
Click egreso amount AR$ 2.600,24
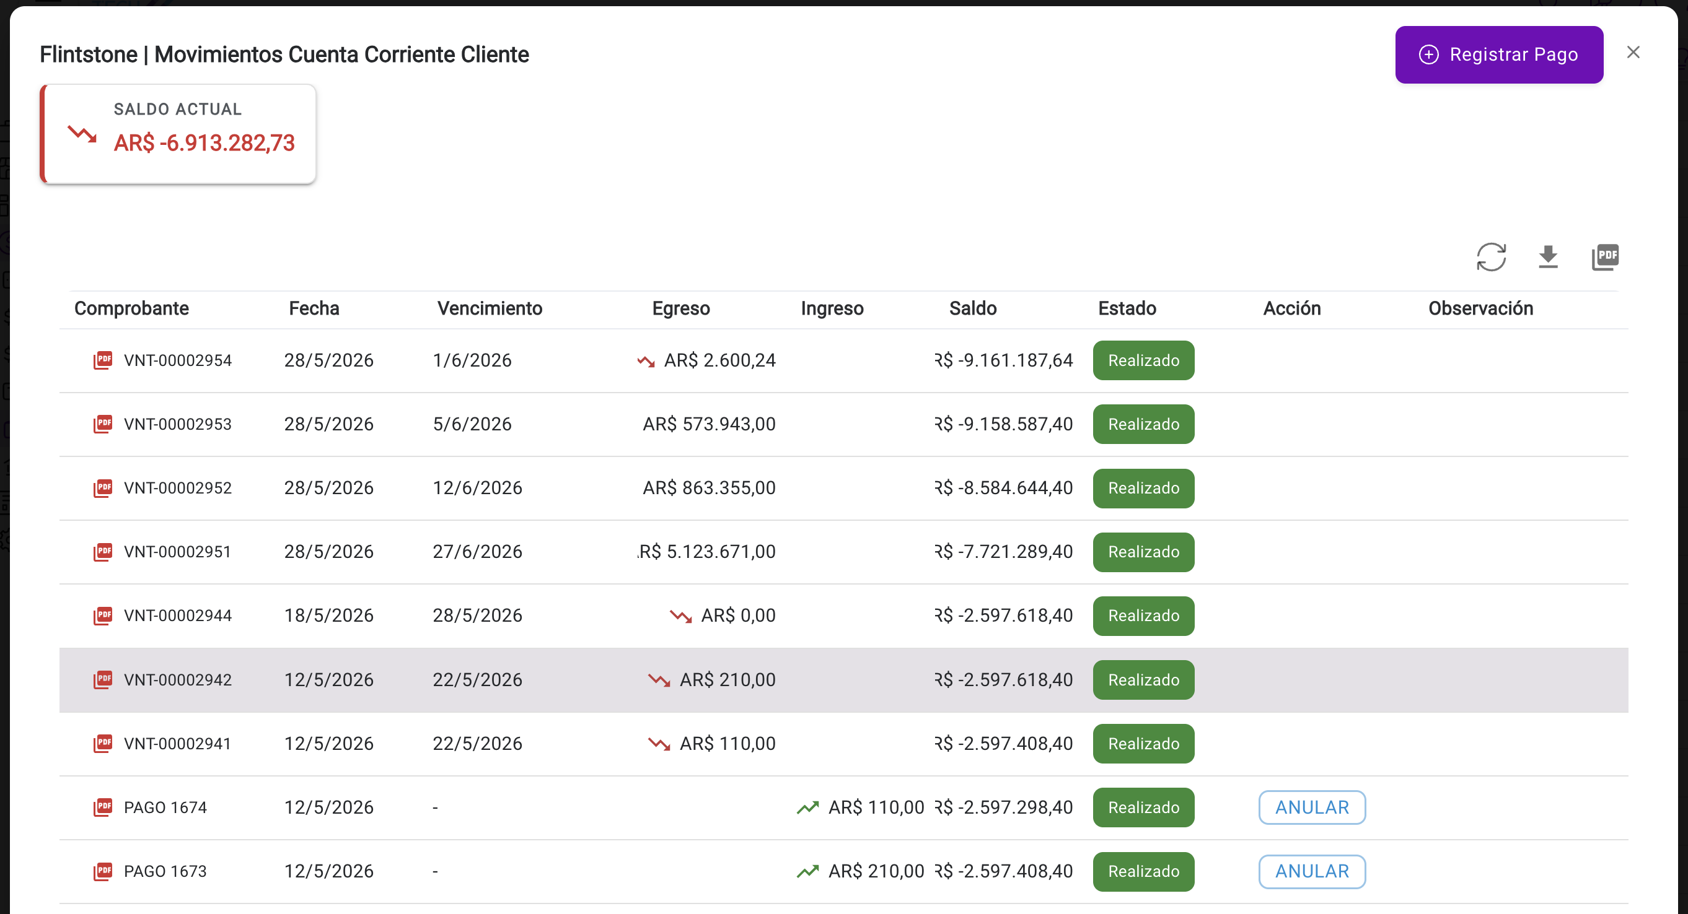719,360
